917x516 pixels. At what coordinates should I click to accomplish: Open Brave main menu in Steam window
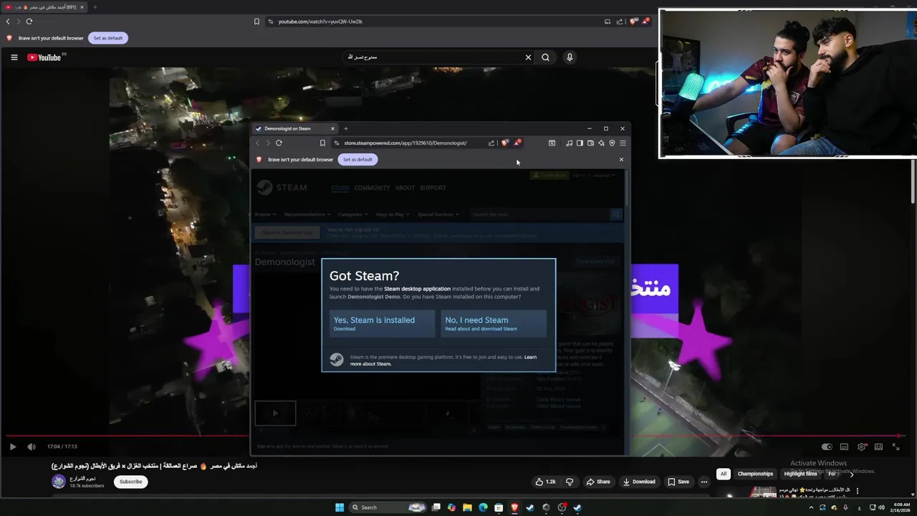point(623,143)
